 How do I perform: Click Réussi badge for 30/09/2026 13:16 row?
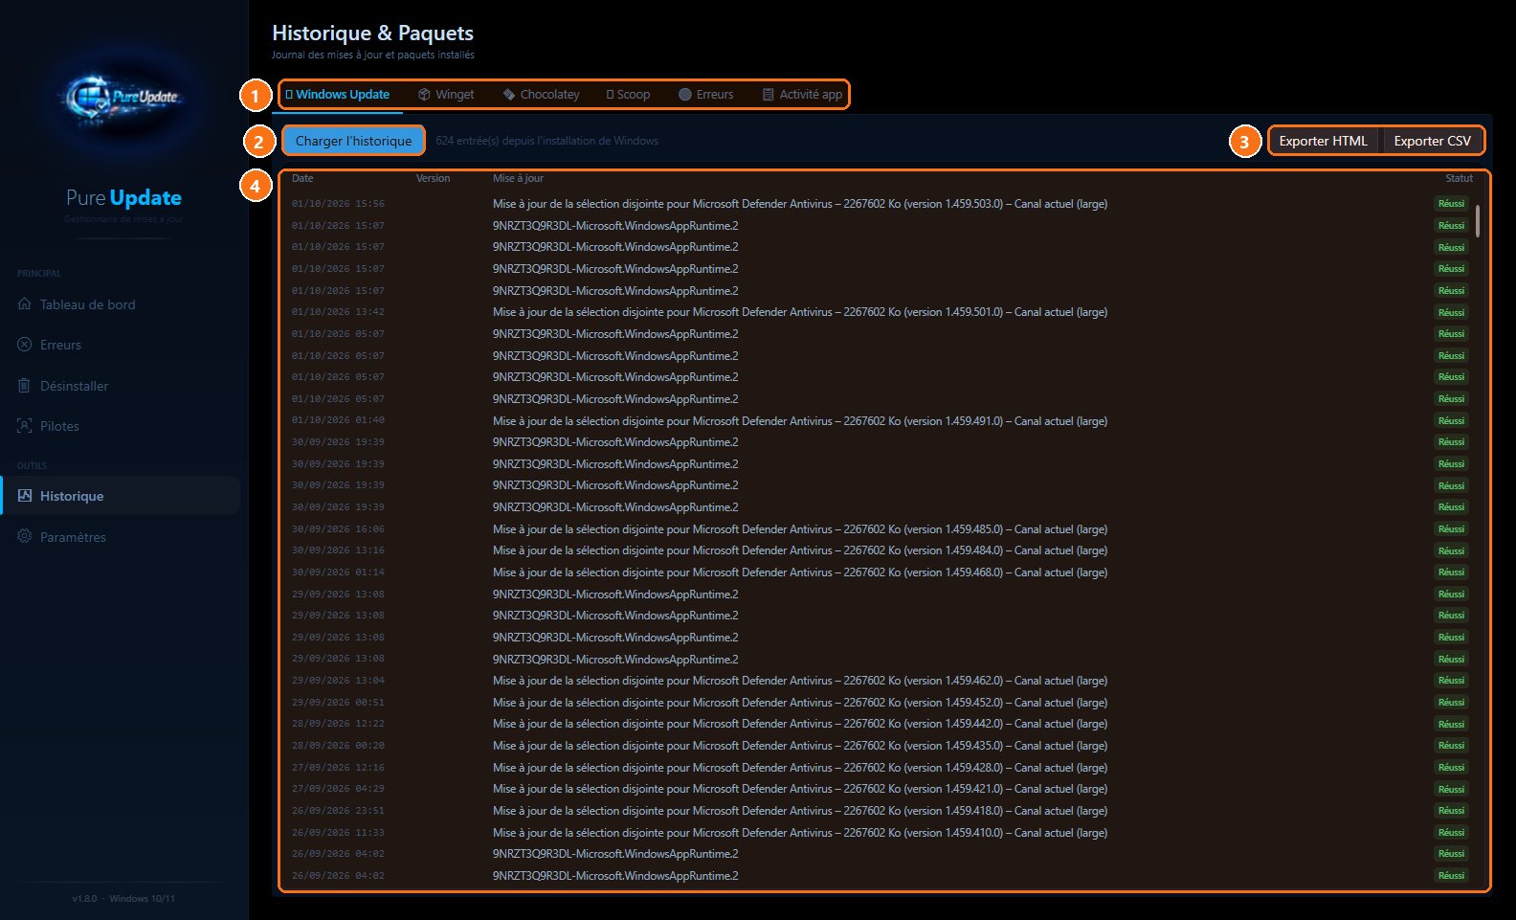1451,550
